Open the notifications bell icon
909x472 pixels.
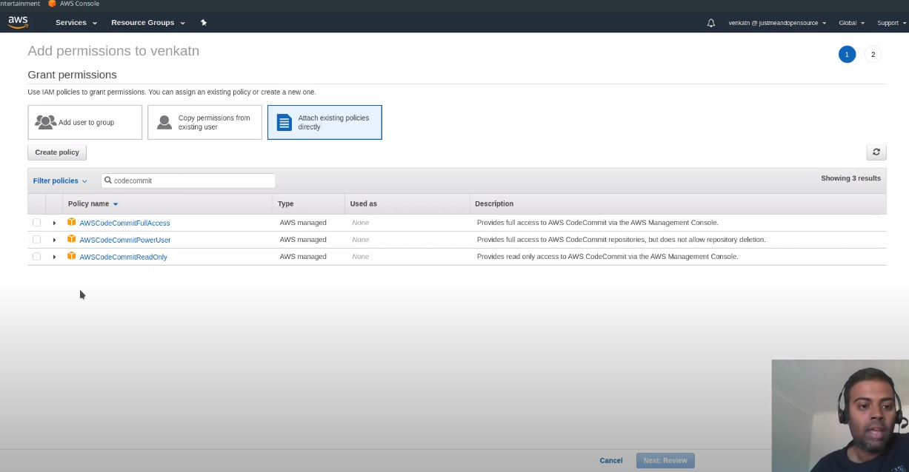[x=711, y=23]
